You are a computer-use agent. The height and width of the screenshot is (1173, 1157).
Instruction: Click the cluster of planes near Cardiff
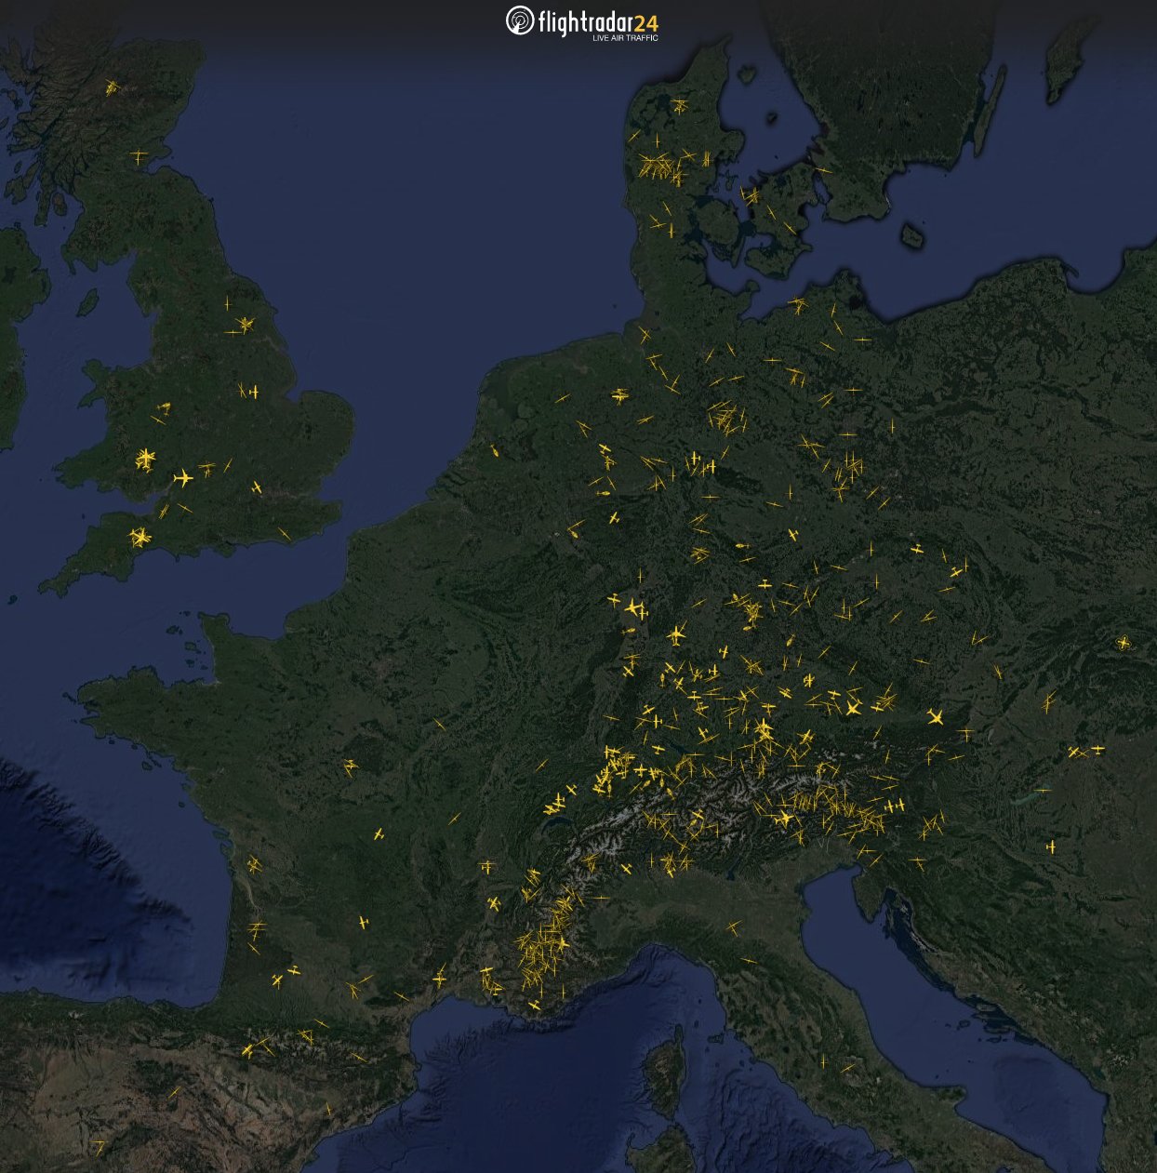click(x=144, y=456)
